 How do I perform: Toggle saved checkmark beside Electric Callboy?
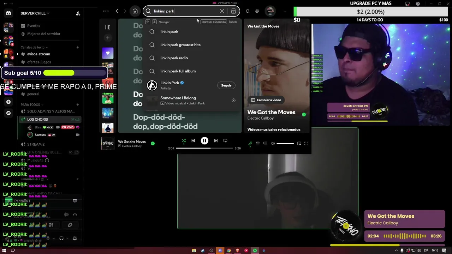coord(304,115)
